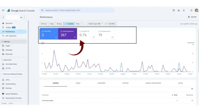
Task: Click the Sitemaps icon
Action: pyautogui.click(x=3, y=50)
